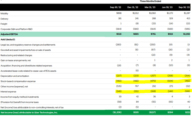Click Other income value 767

pyautogui.click(x=137, y=86)
